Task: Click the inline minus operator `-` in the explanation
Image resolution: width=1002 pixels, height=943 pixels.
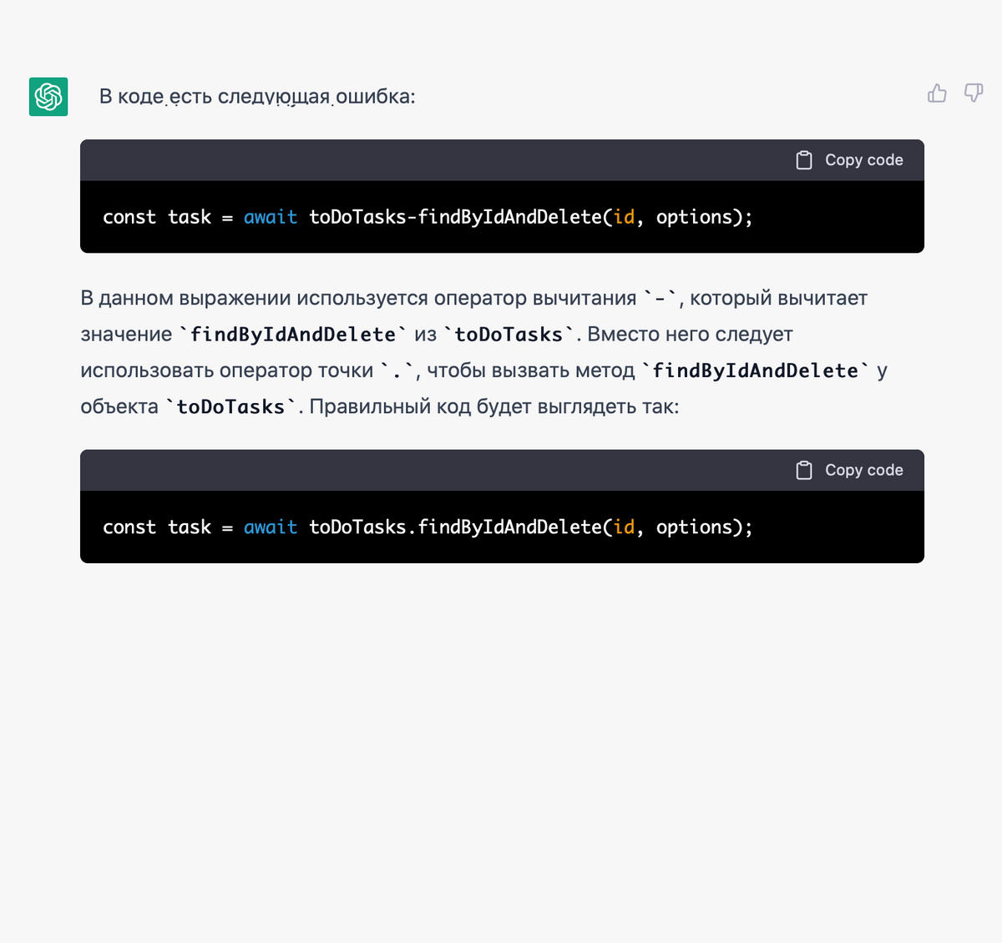Action: pyautogui.click(x=660, y=299)
